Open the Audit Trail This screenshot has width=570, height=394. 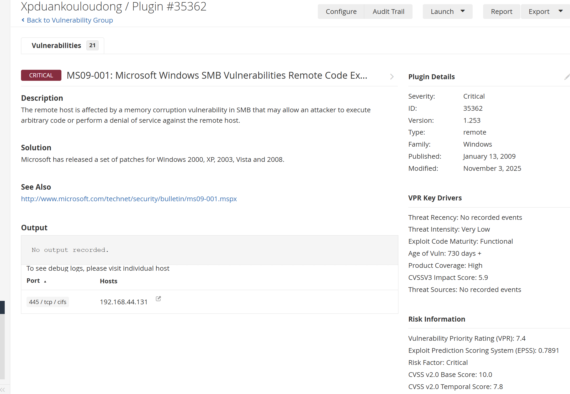click(x=388, y=12)
